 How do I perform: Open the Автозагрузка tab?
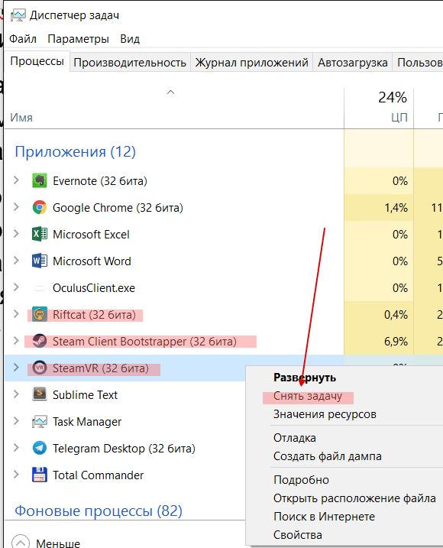coord(353,63)
